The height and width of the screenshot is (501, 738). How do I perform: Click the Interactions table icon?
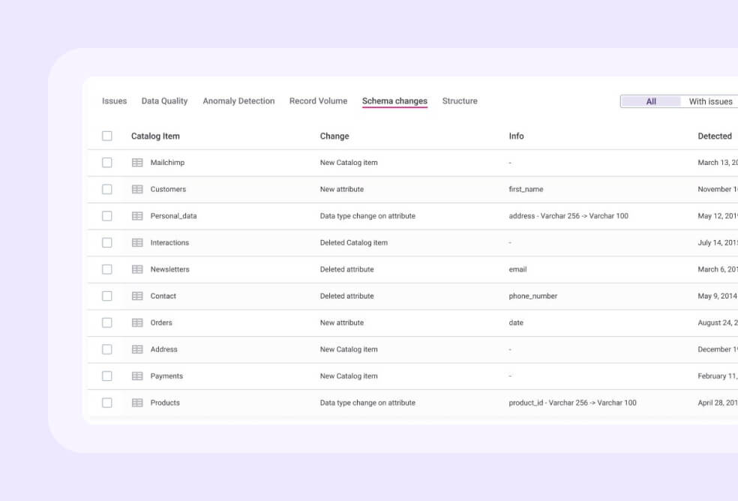[137, 242]
